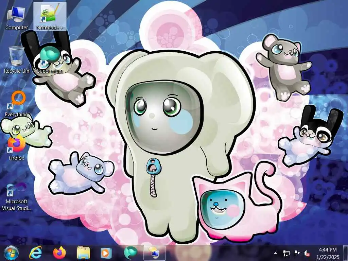Open Windows Media Player from taskbar
The image size is (348, 261).
[x=107, y=253]
